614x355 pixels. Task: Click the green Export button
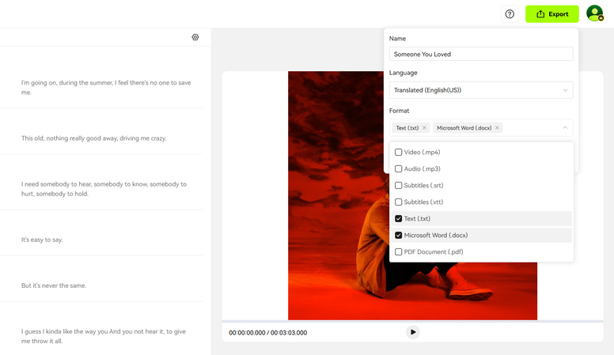(x=551, y=14)
